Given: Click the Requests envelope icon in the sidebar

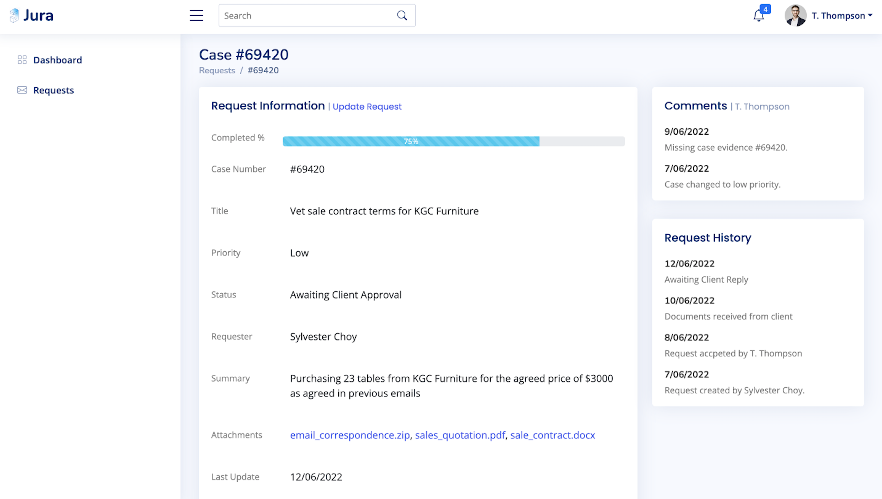Looking at the screenshot, I should 22,90.
